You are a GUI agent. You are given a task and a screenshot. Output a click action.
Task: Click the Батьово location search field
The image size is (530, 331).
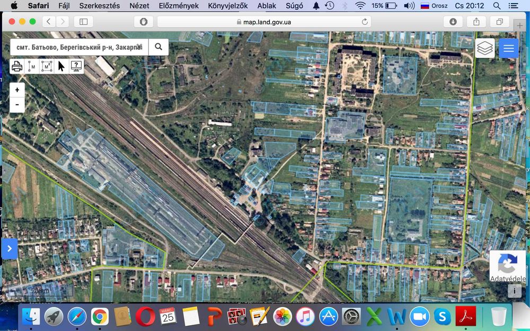79,47
